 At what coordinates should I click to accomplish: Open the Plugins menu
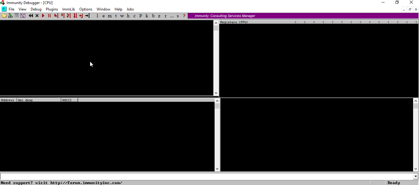(x=52, y=9)
